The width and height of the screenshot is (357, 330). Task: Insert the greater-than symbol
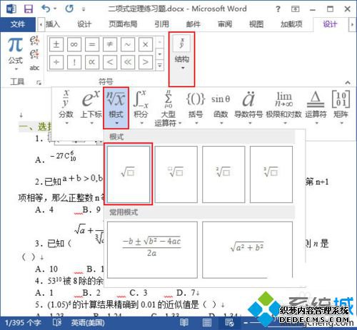point(146,62)
